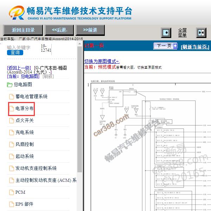Image resolution: width=211 pixels, height=211 pixels.
Task: Open EPS 部件 entry
Action: (x=24, y=204)
